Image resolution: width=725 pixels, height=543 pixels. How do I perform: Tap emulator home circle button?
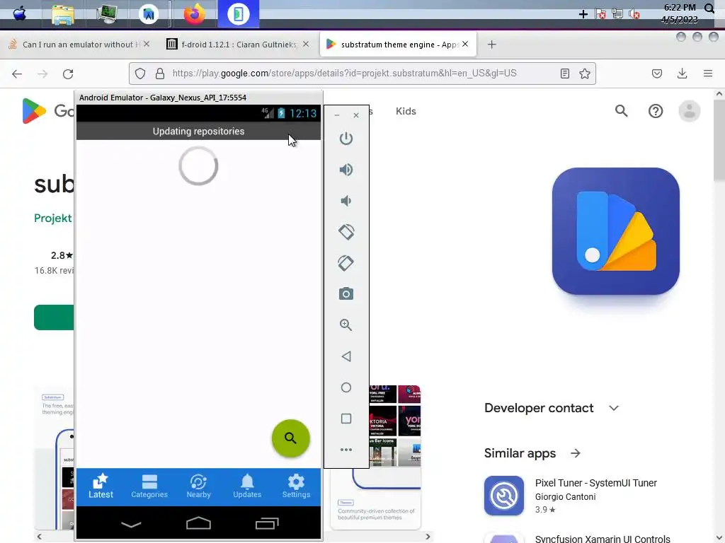click(346, 387)
